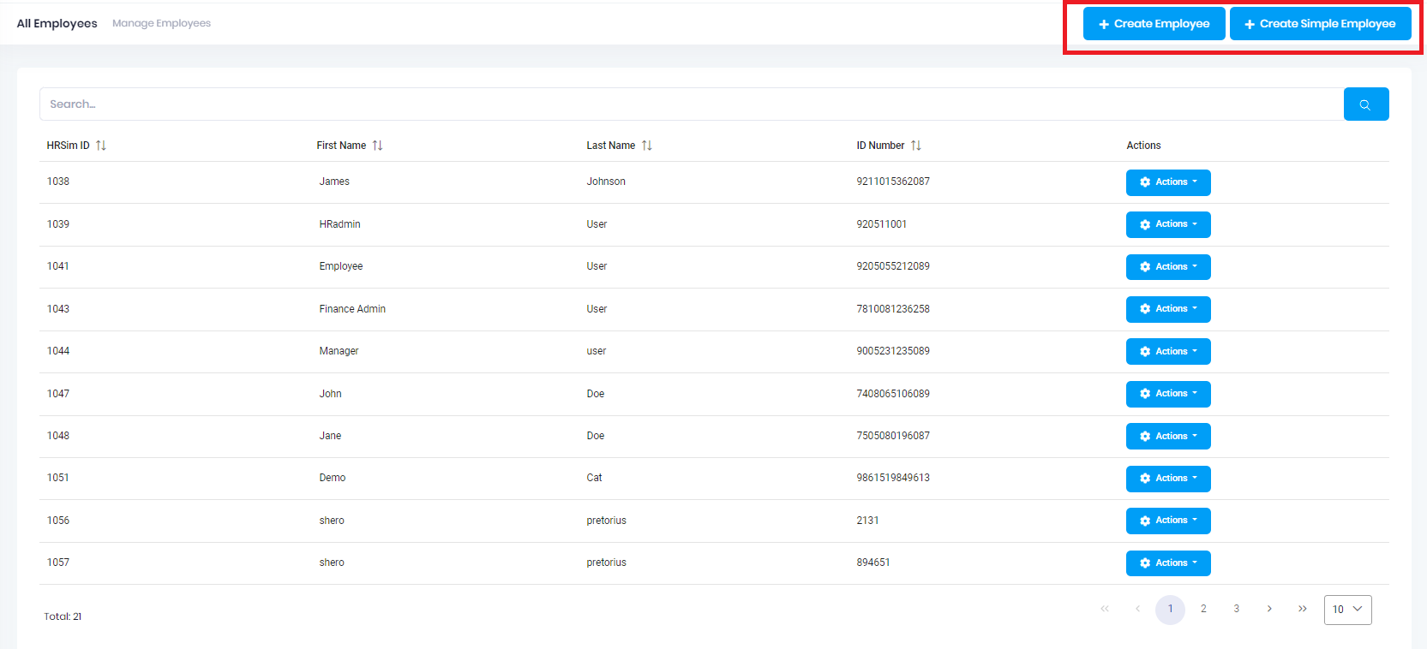This screenshot has width=1427, height=649.
Task: Click ID number 920511001
Action: 881,224
